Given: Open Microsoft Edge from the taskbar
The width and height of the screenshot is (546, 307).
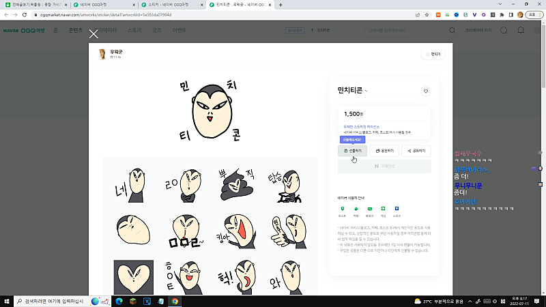Looking at the screenshot, I should click(119, 301).
